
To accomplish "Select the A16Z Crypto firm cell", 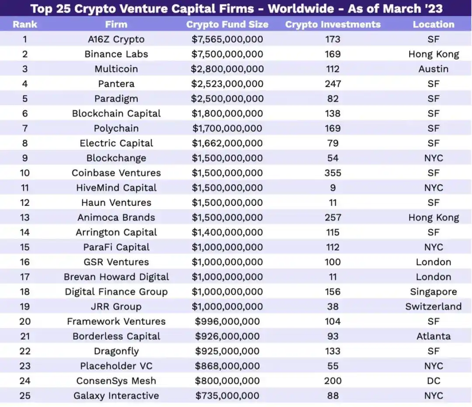I will (116, 39).
